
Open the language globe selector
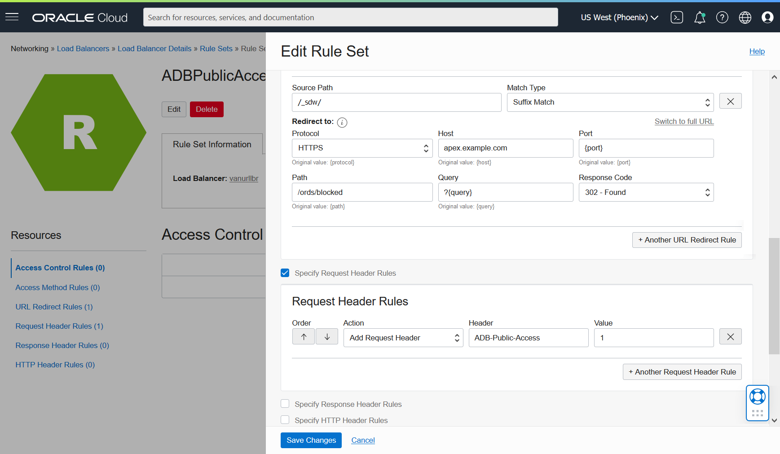pyautogui.click(x=745, y=17)
